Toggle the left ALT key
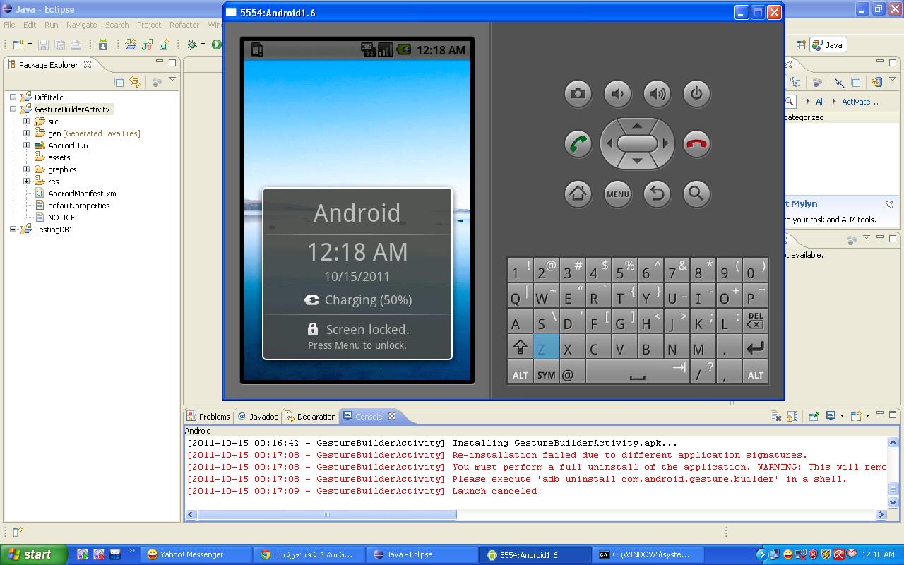Image resolution: width=904 pixels, height=565 pixels. [x=520, y=372]
